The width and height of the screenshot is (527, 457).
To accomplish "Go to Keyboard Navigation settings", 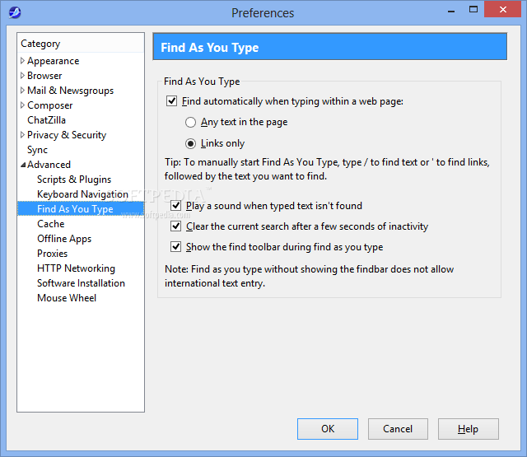I will pos(82,194).
